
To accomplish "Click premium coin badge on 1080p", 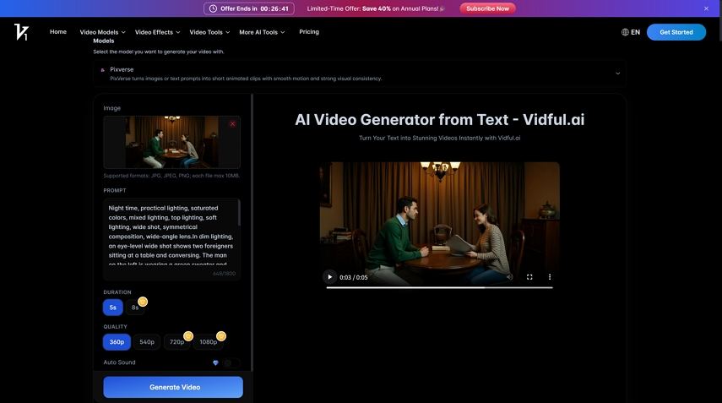I will tap(221, 336).
